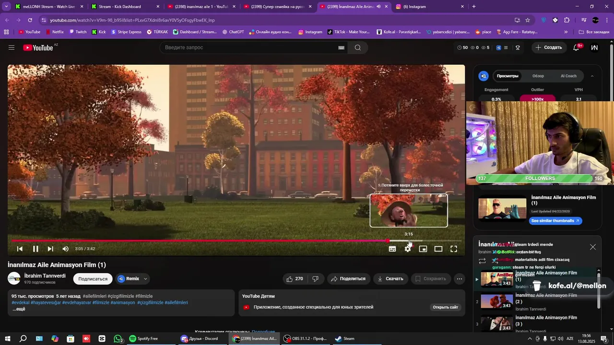The height and width of the screenshot is (345, 614).
Task: Open the tab search dropdown arrow
Action: [6, 7]
